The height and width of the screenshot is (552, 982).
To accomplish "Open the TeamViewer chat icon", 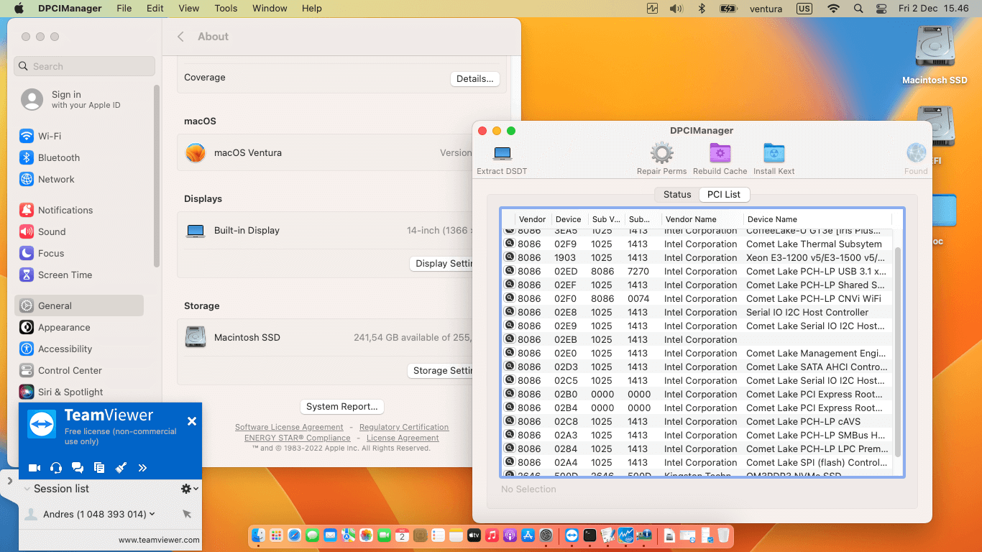I will [x=78, y=468].
